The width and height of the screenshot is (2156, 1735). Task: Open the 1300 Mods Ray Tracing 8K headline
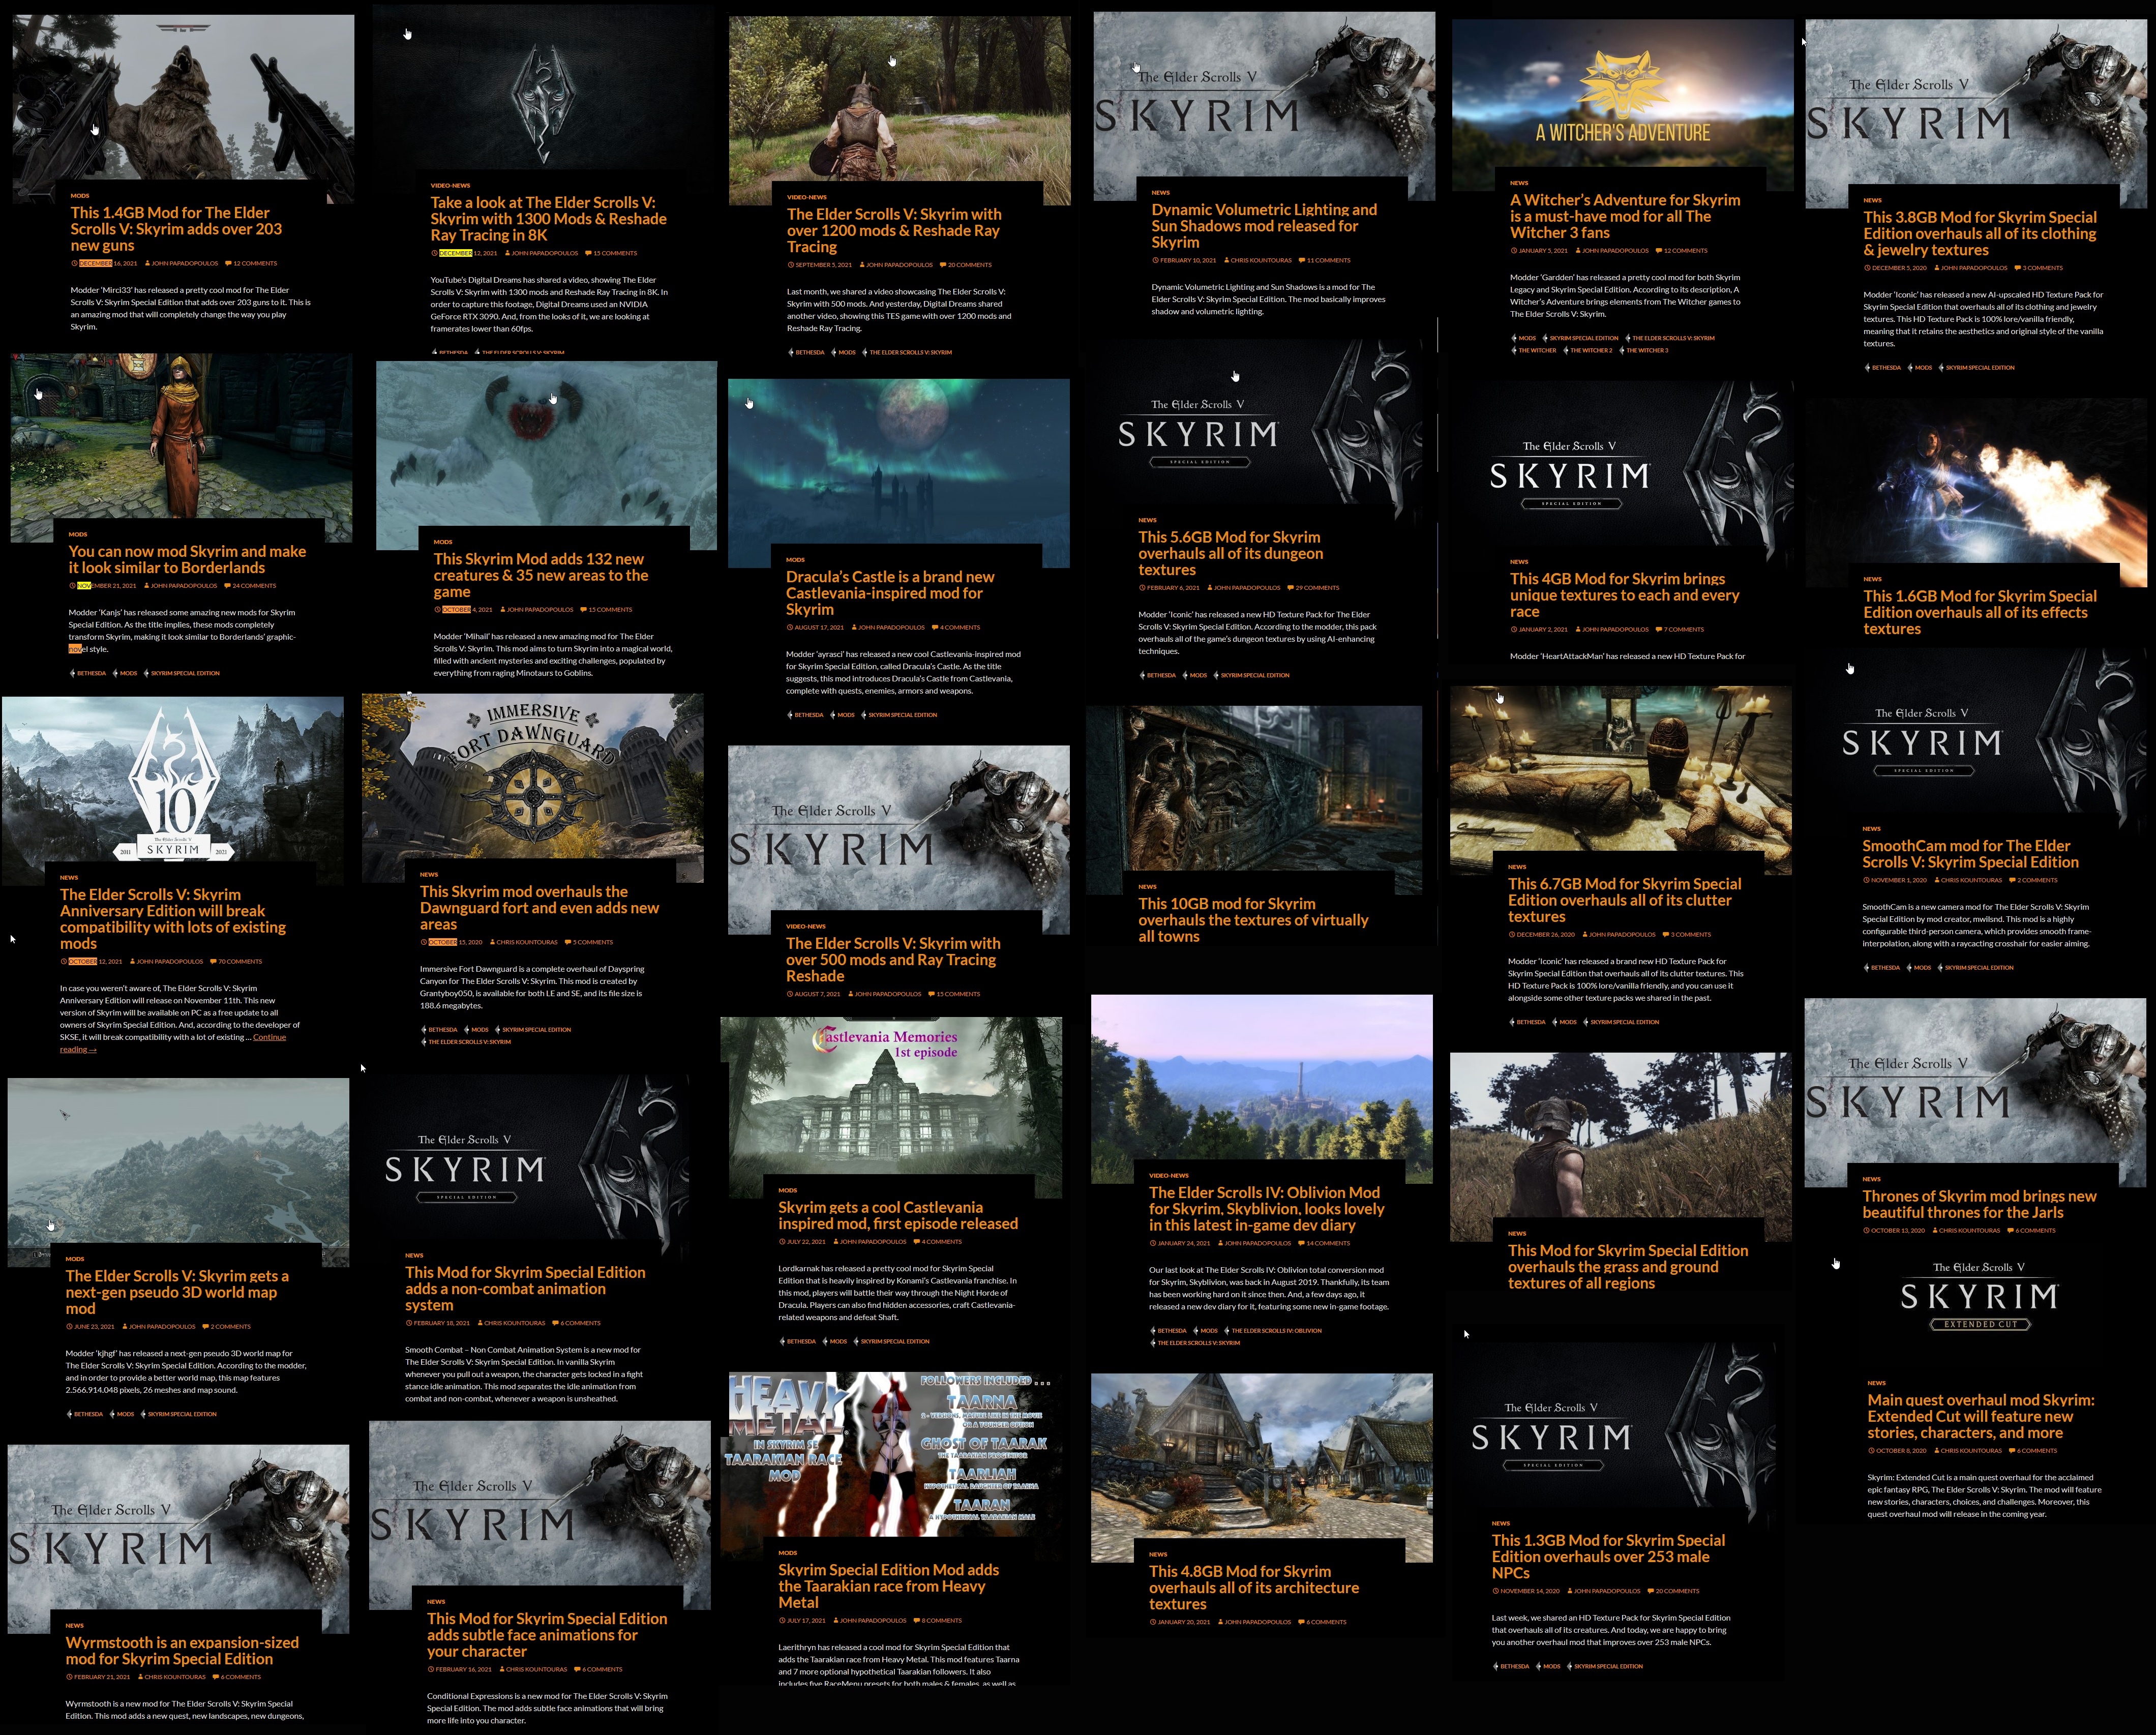(548, 219)
